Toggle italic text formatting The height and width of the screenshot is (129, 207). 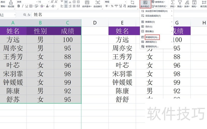[x=23, y=6]
